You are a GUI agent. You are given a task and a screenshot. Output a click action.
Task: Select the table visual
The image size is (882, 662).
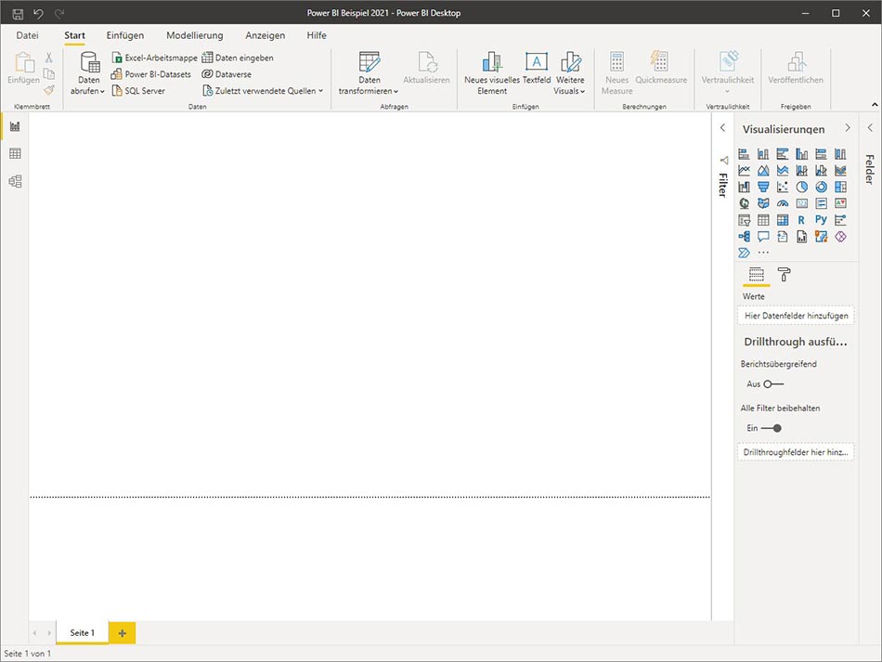pos(763,220)
